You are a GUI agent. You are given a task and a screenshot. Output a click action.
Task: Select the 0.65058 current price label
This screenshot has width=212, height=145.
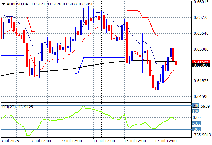tap(201, 65)
